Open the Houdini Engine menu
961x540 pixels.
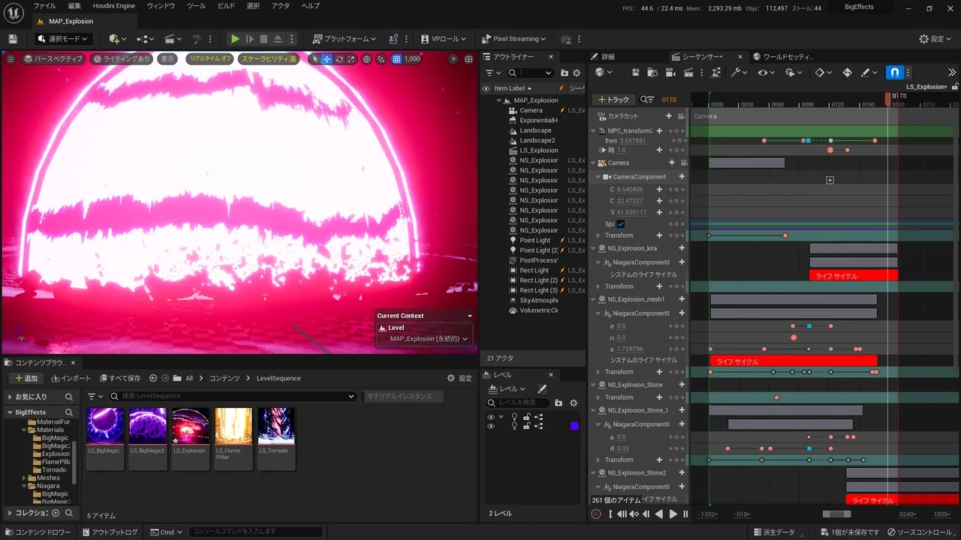pos(115,6)
